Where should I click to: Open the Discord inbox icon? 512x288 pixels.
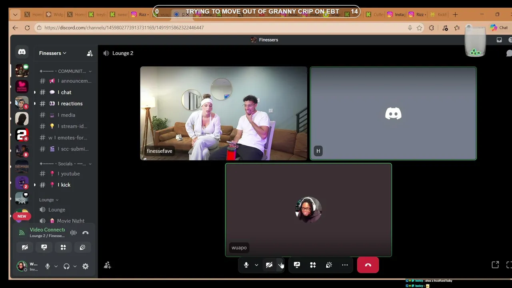point(499,40)
